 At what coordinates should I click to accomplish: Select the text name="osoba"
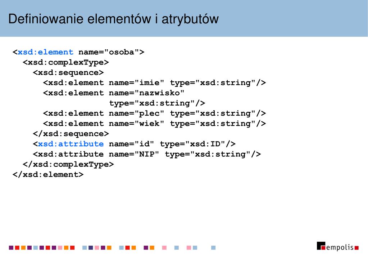coord(109,52)
